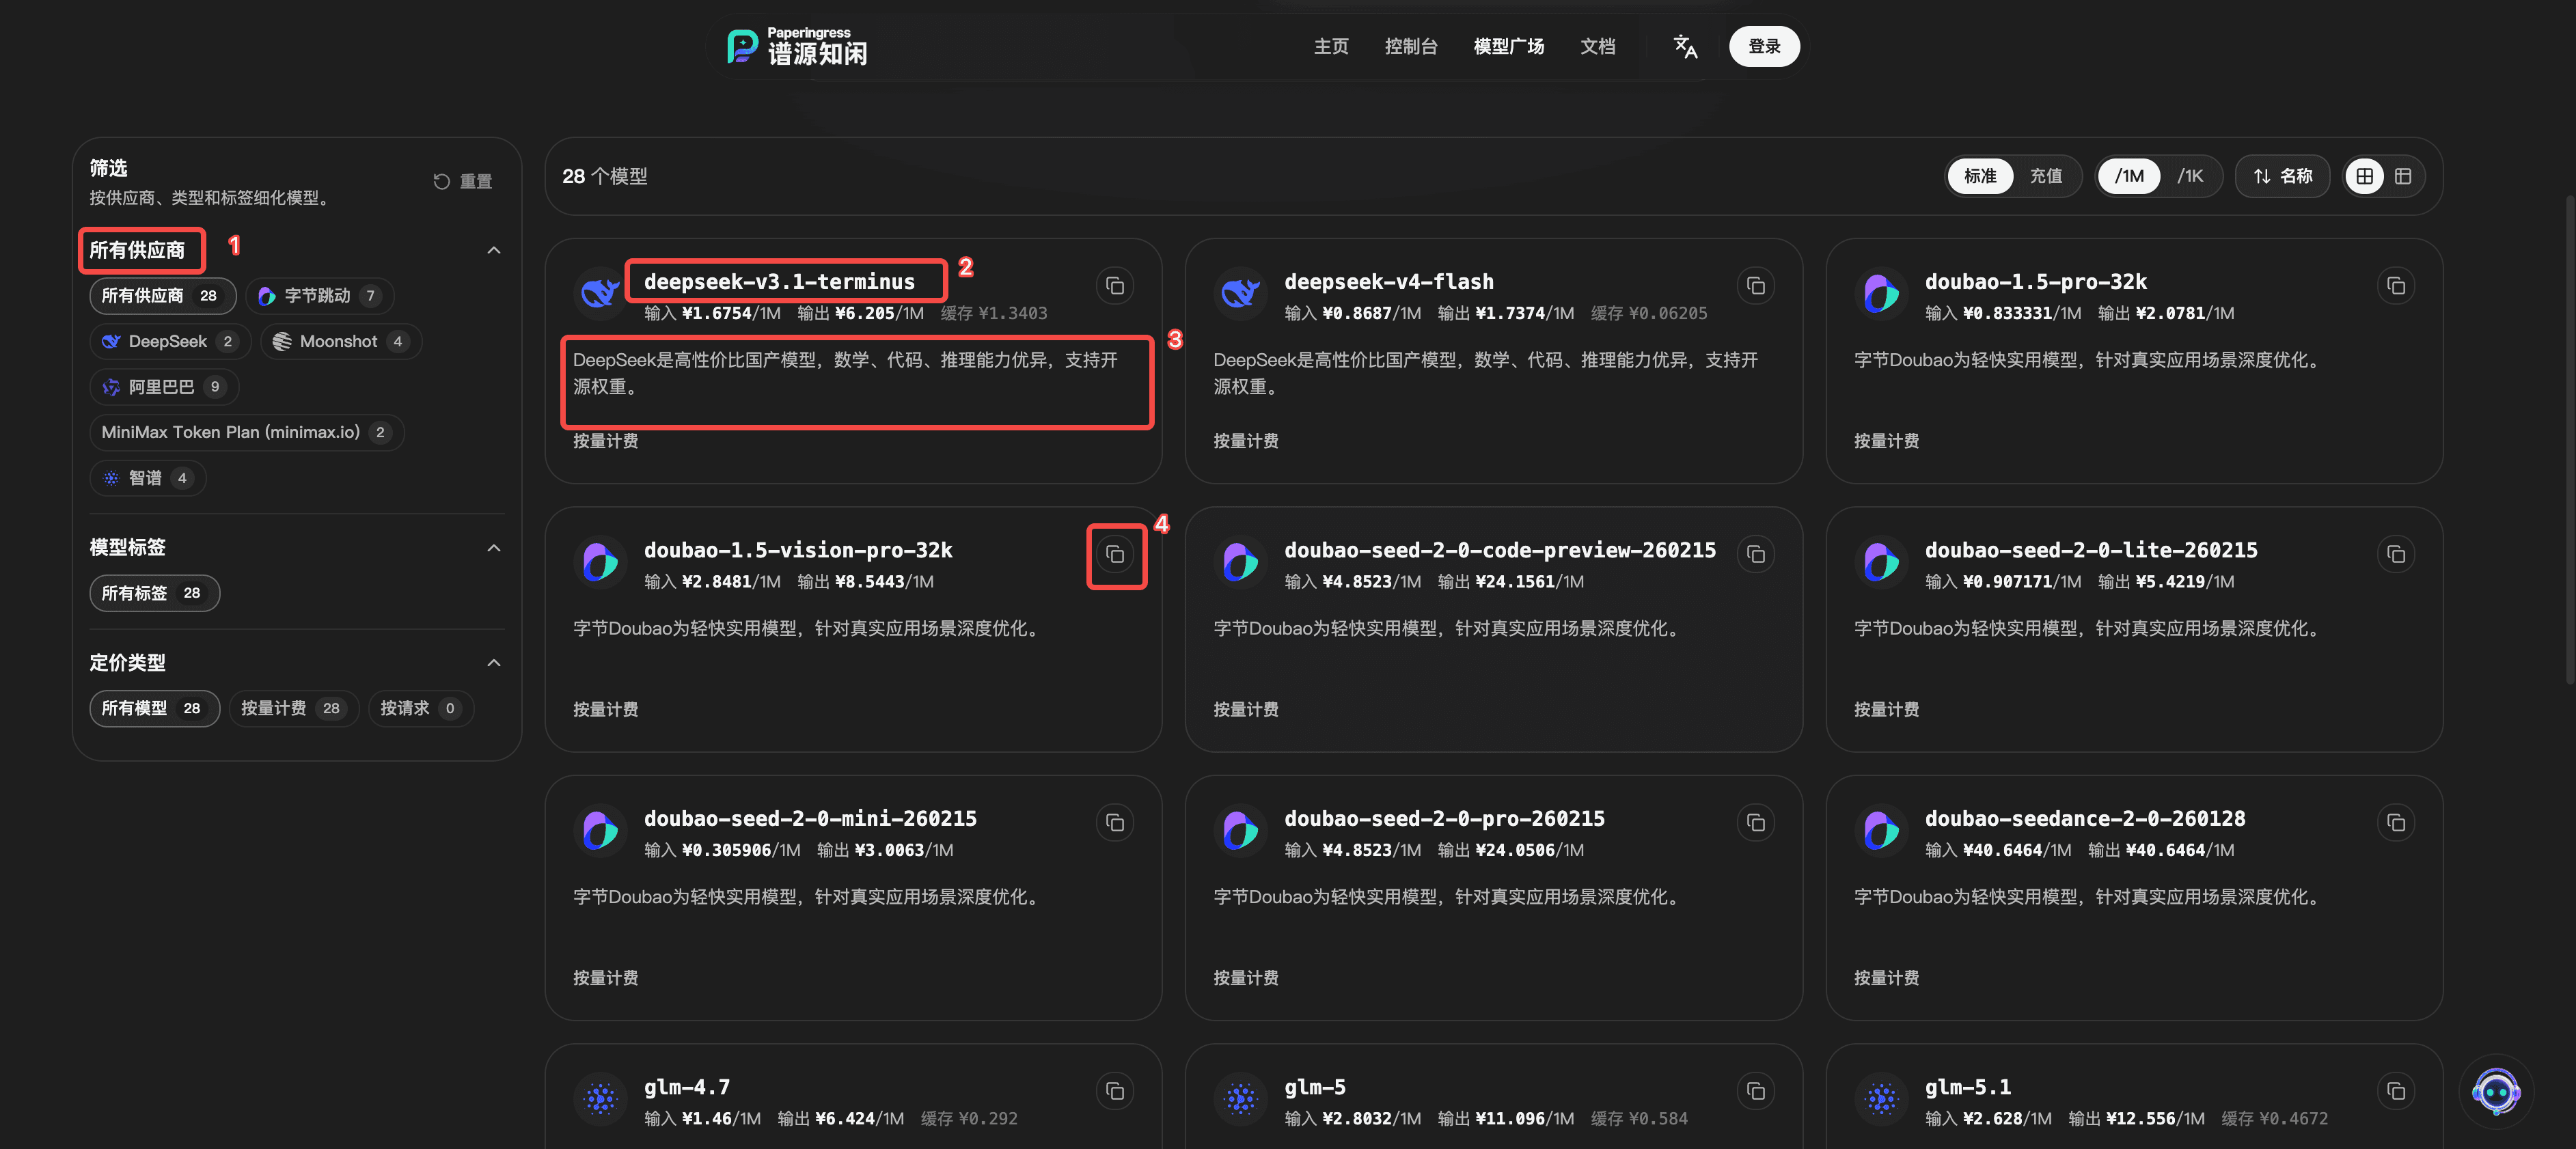The width and height of the screenshot is (2576, 1149).
Task: Open the chat assistant robot
Action: 2496,1091
